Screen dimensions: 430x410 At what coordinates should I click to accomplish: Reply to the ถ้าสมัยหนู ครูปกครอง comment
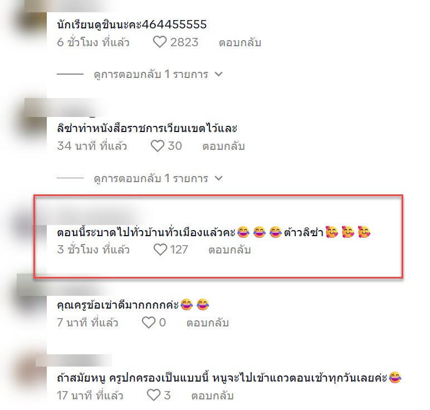[x=212, y=396]
